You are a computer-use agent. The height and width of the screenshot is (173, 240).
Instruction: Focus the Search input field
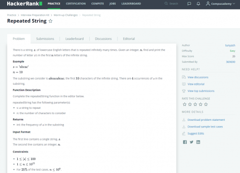(x=174, y=3)
